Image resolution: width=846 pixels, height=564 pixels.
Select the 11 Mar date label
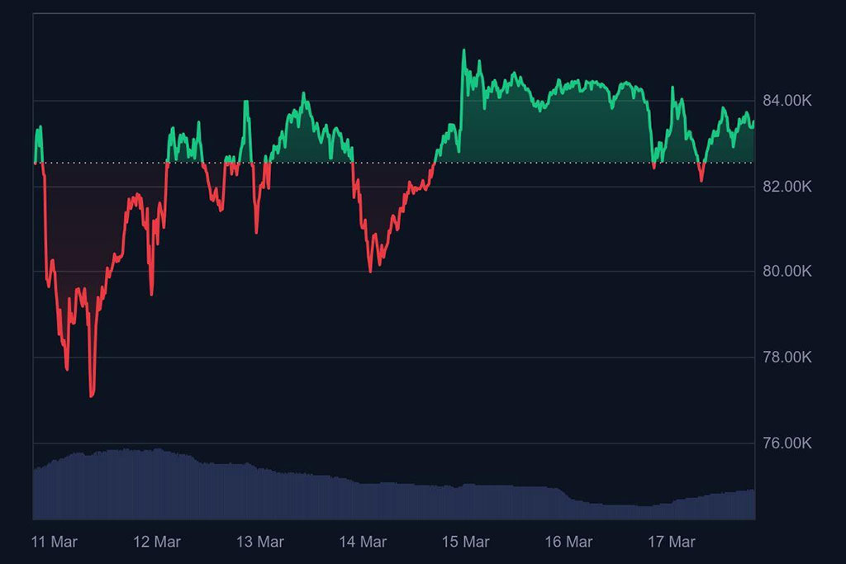[x=54, y=542]
